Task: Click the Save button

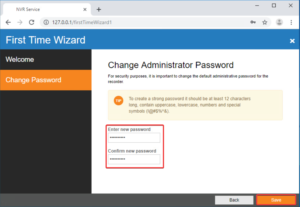Action: coord(276,200)
